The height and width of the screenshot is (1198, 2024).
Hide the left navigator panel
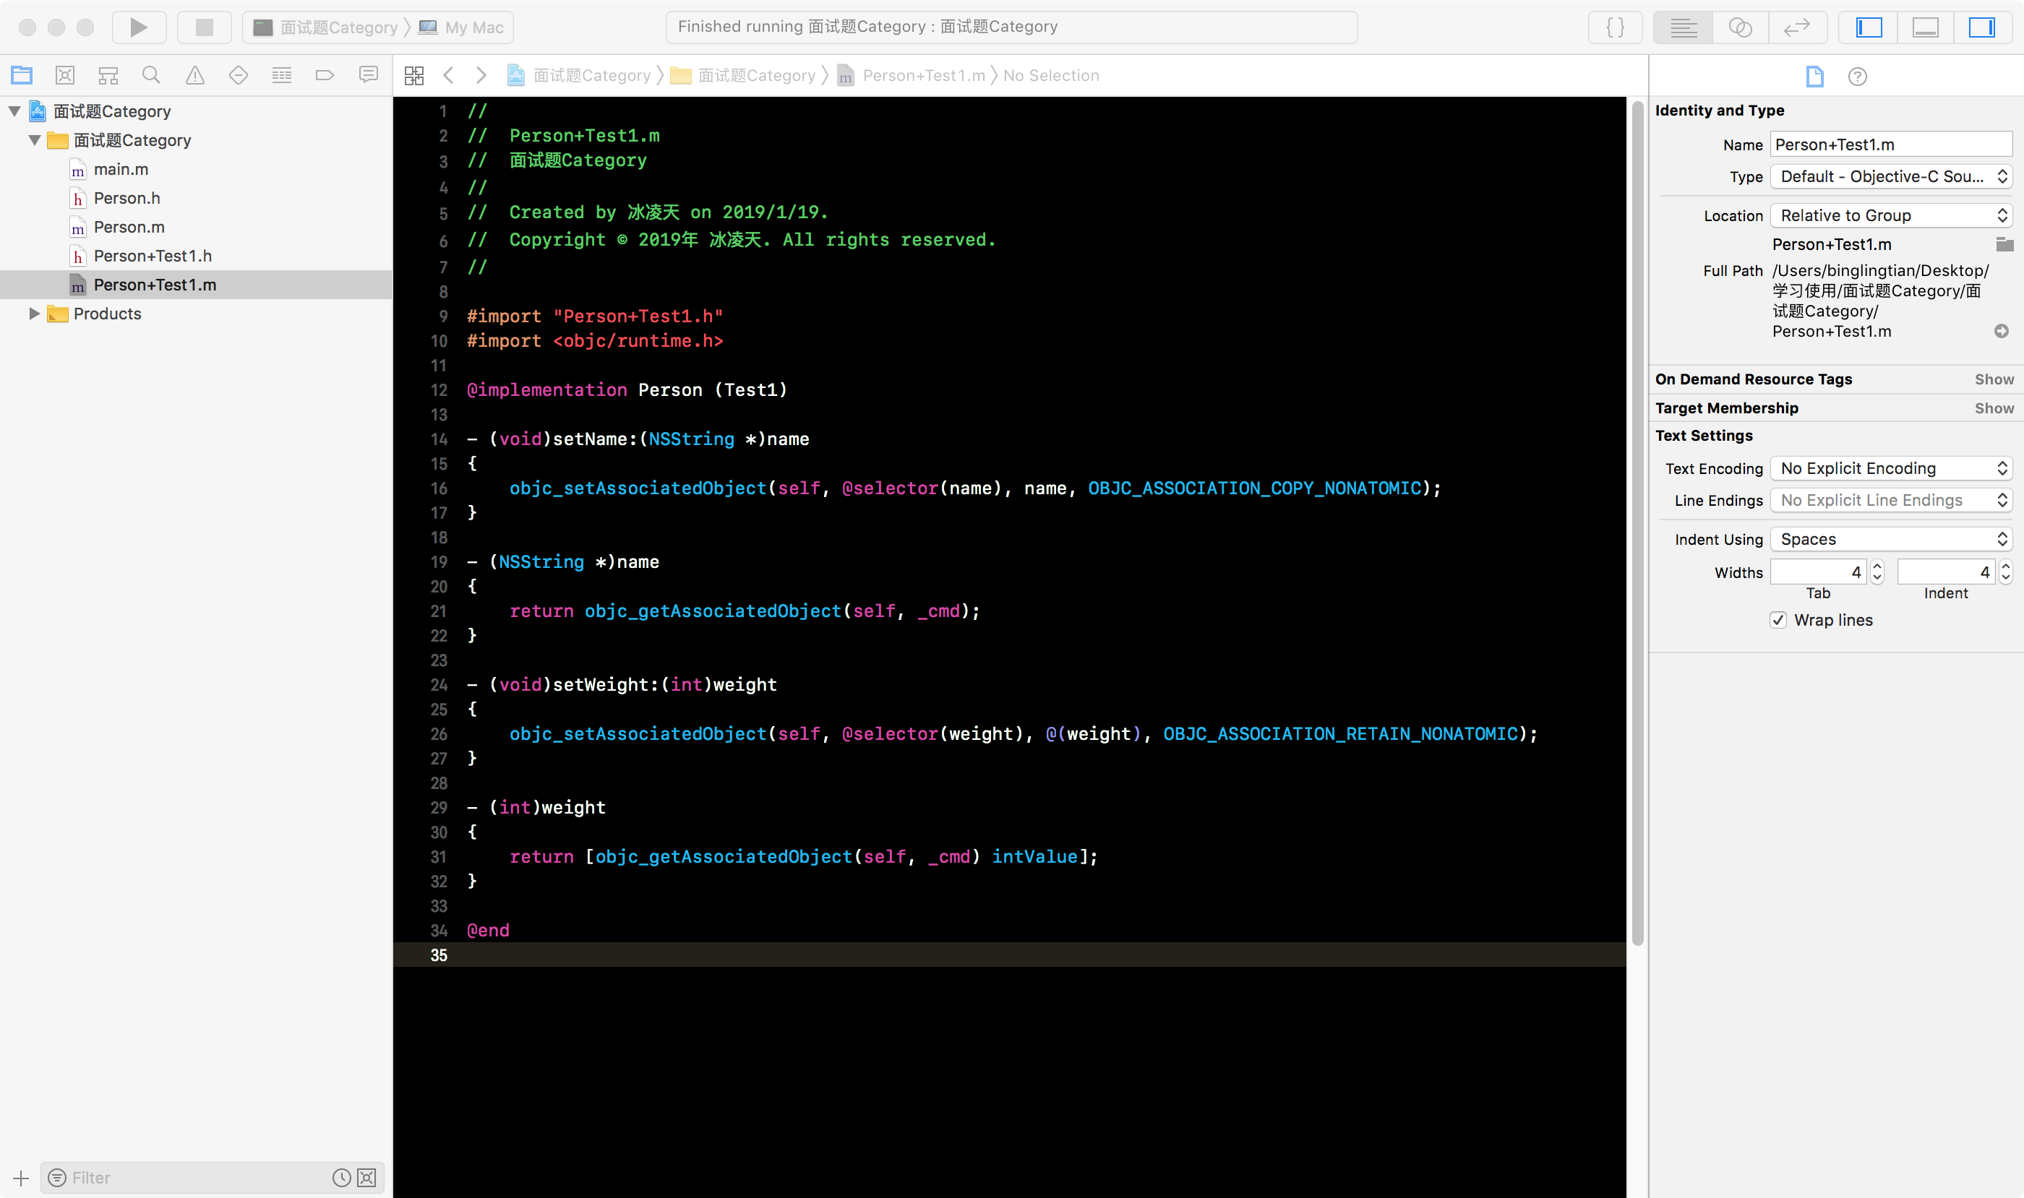pos(1869,27)
